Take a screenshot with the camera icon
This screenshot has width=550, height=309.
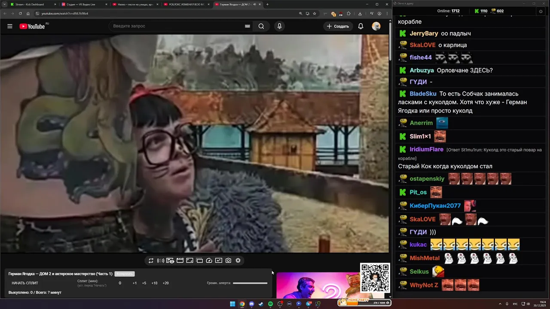pyautogui.click(x=228, y=261)
